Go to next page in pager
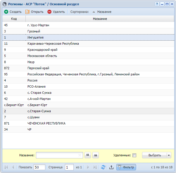This screenshot has height=173, width=176. coord(88,167)
